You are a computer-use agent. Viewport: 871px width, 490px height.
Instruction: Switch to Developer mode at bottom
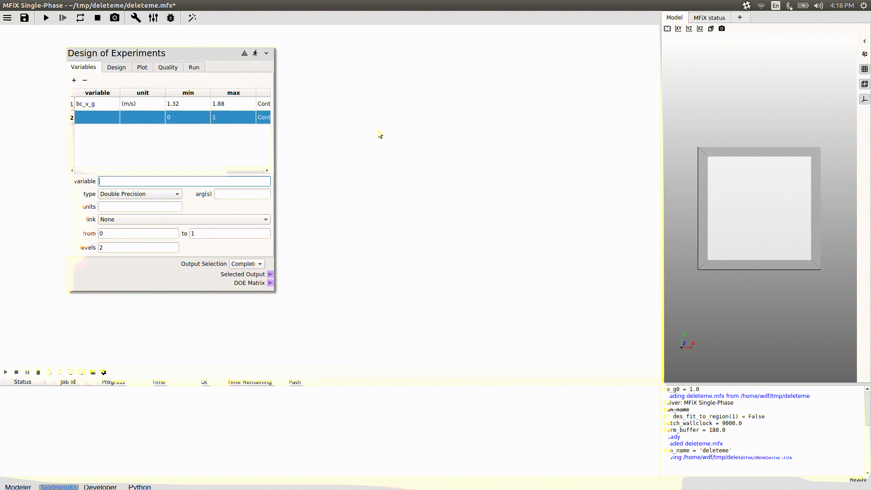pos(100,487)
